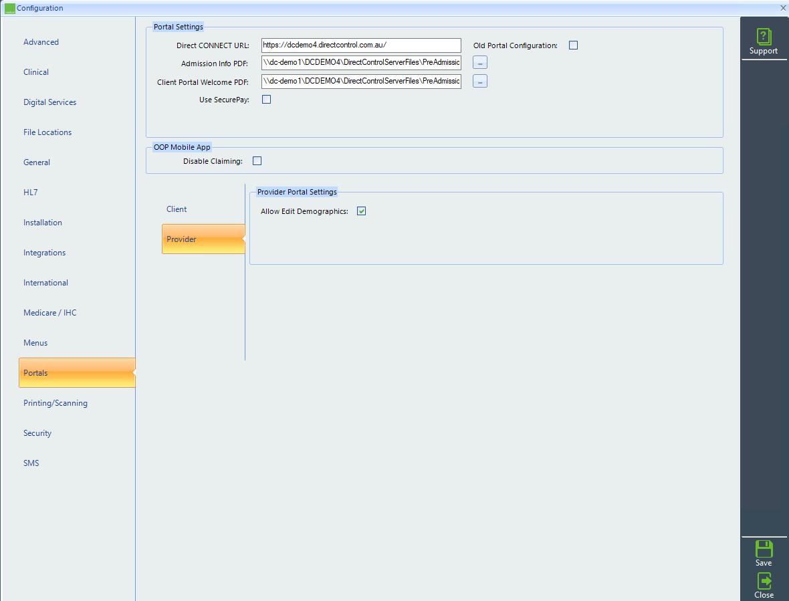
Task: Open the General settings section
Action: pyautogui.click(x=37, y=162)
